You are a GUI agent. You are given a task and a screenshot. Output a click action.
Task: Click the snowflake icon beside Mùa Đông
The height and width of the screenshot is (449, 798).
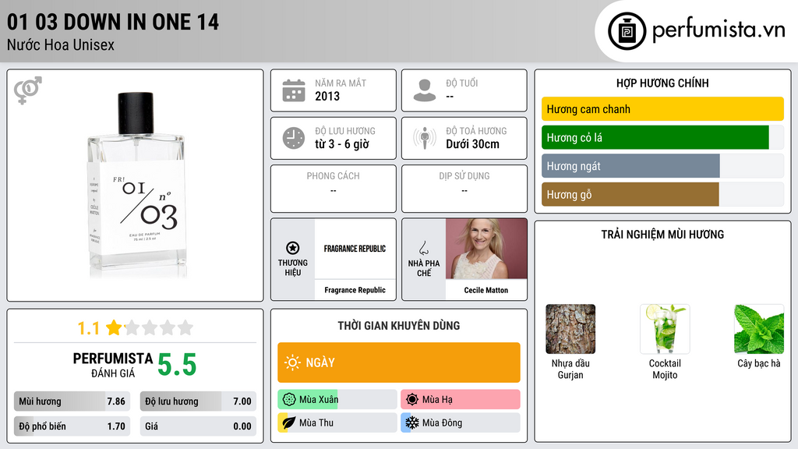tap(412, 422)
